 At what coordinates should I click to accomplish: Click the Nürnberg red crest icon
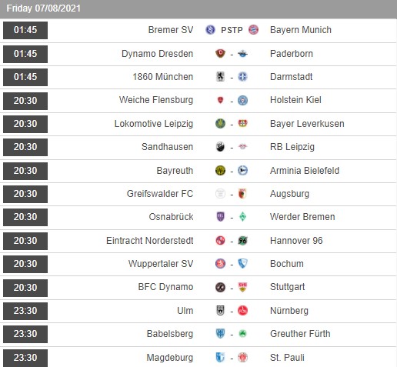pos(242,311)
